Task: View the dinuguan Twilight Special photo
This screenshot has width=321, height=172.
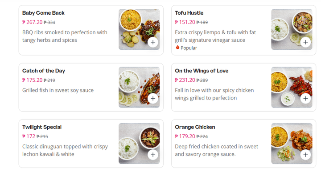Action: tap(139, 144)
